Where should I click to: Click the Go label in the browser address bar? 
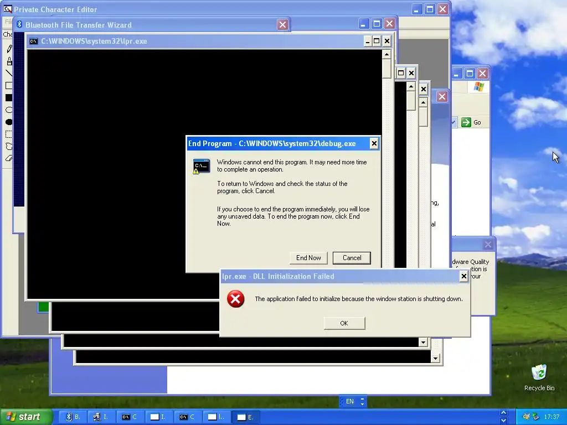477,122
